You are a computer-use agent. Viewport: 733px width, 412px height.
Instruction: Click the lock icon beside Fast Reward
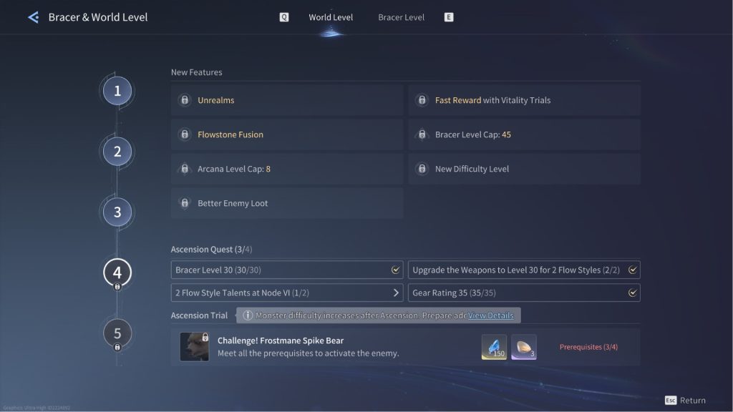click(x=422, y=100)
